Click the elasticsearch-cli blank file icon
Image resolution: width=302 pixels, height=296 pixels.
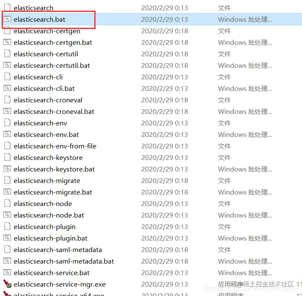[7, 77]
